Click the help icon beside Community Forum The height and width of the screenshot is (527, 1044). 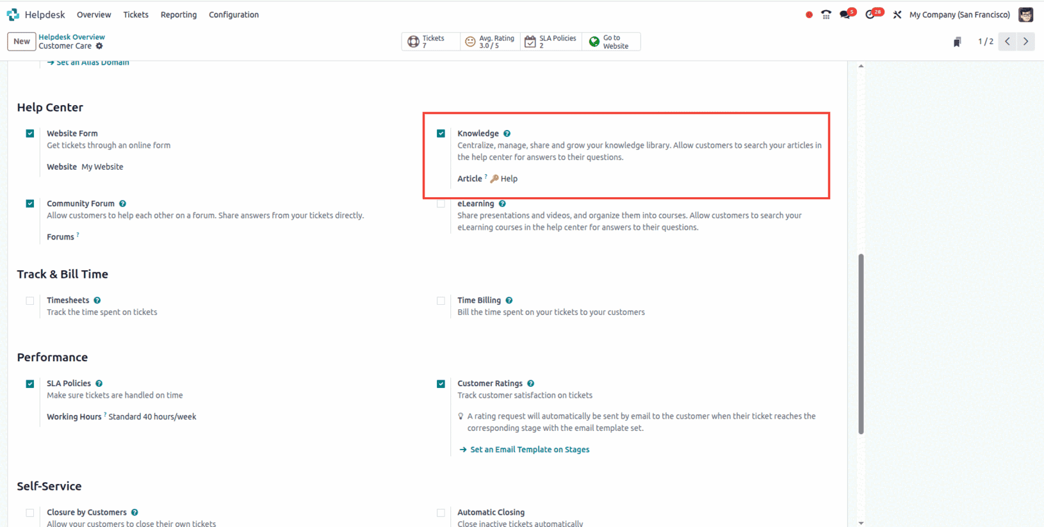click(122, 204)
